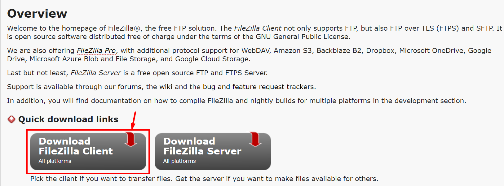
Task: Click italic 'FileZilla Client' text in welcome paragraph
Action: (258, 28)
